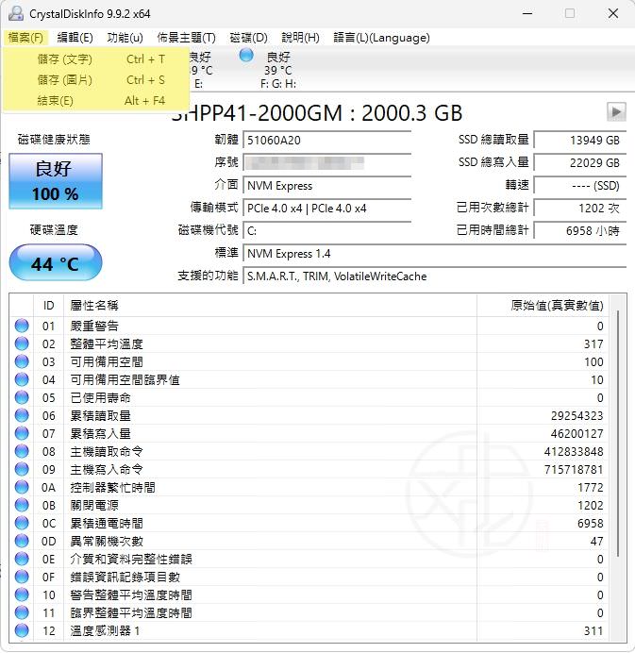Click status orb for ID 0E 介質和資料完整性錯誤
The height and width of the screenshot is (653, 635).
[x=22, y=559]
